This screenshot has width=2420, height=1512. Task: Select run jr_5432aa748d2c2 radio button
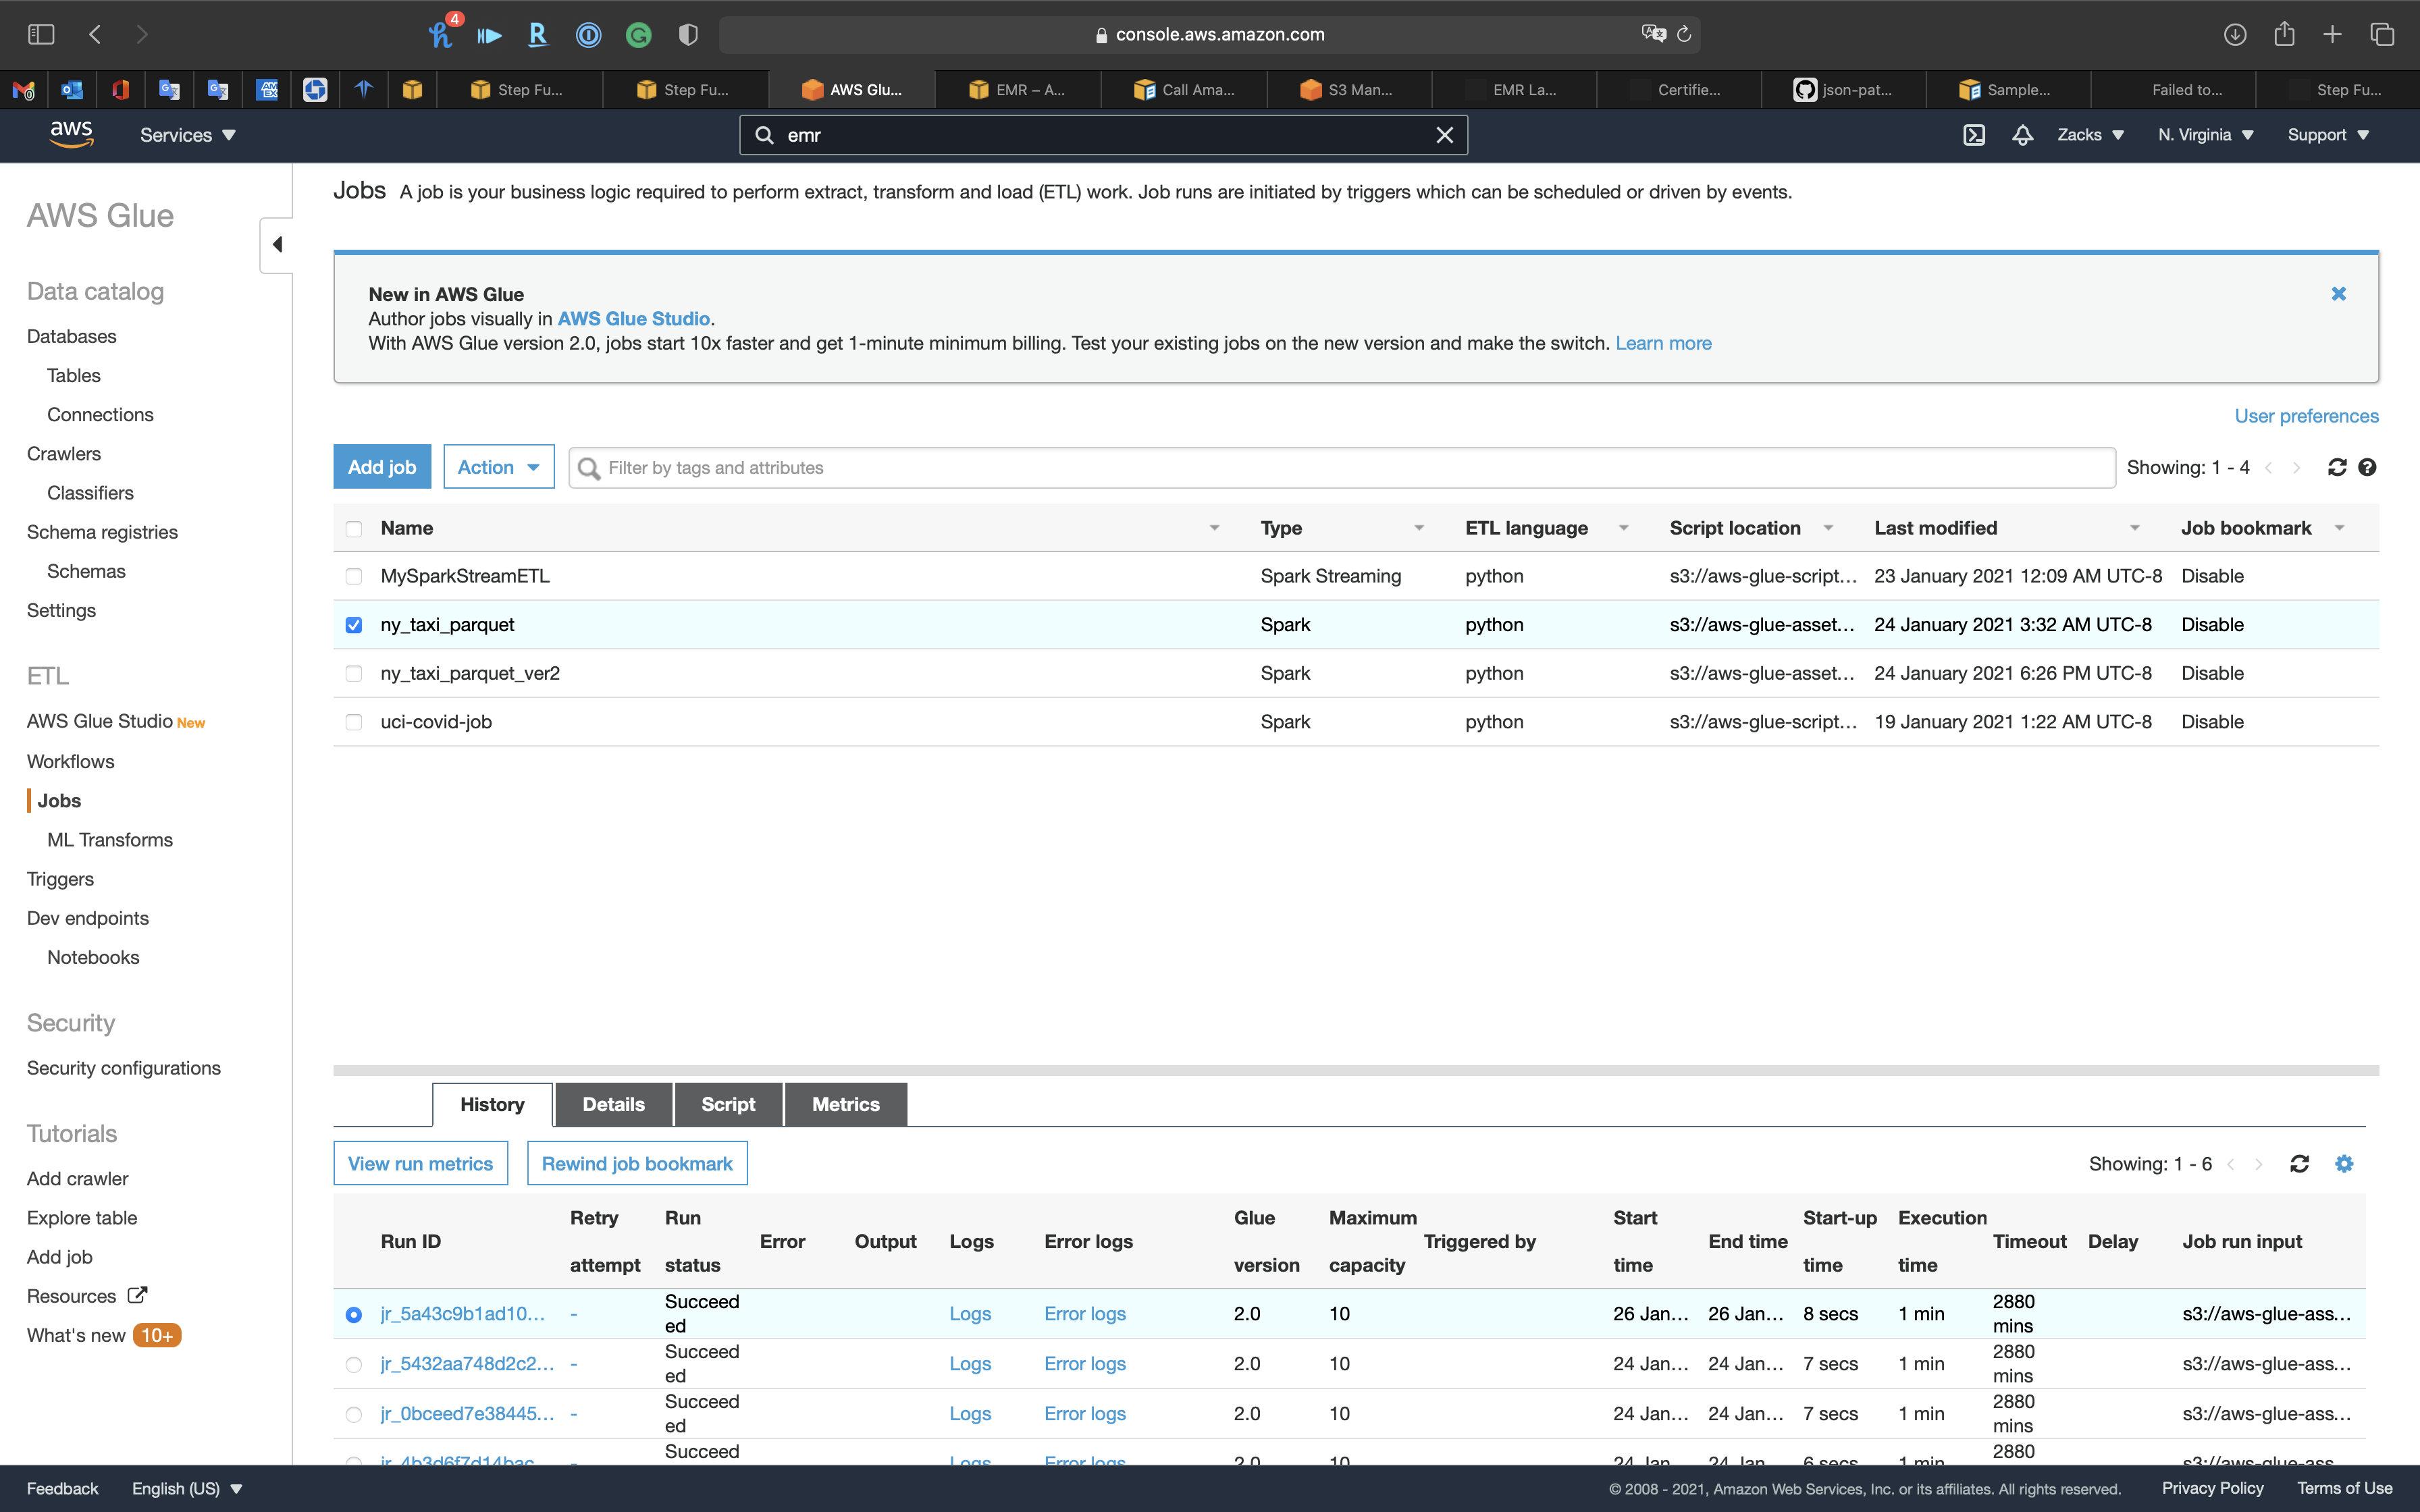(x=354, y=1364)
